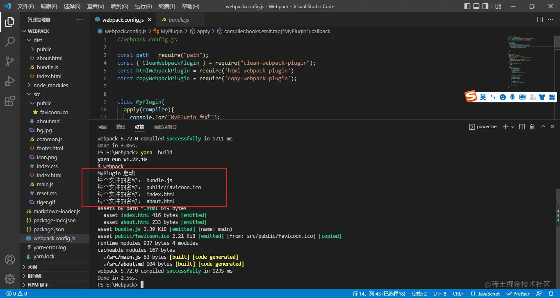
Task: Open the Explorer view in activity bar
Action: coord(10,22)
